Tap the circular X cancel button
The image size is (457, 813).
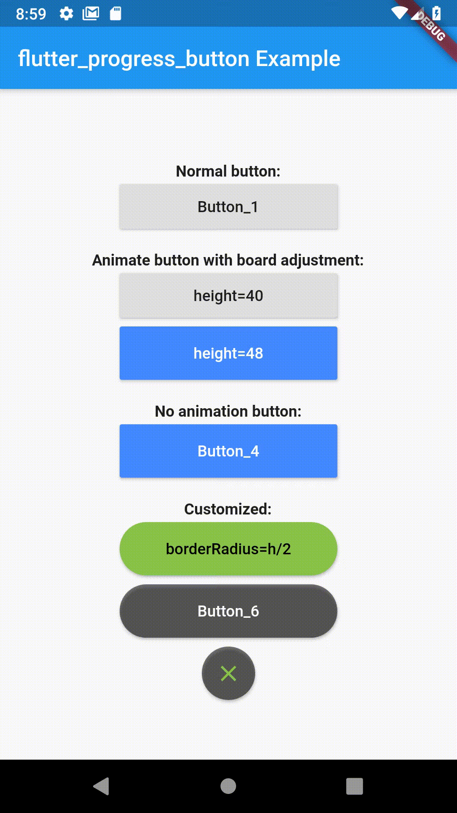(228, 673)
